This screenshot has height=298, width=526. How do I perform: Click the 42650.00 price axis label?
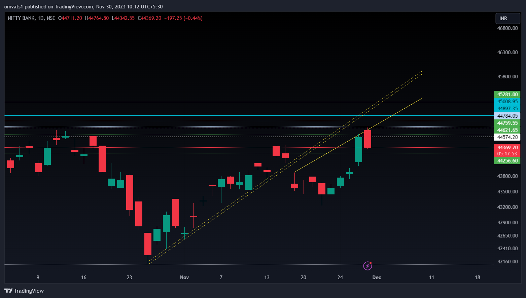tap(507, 236)
